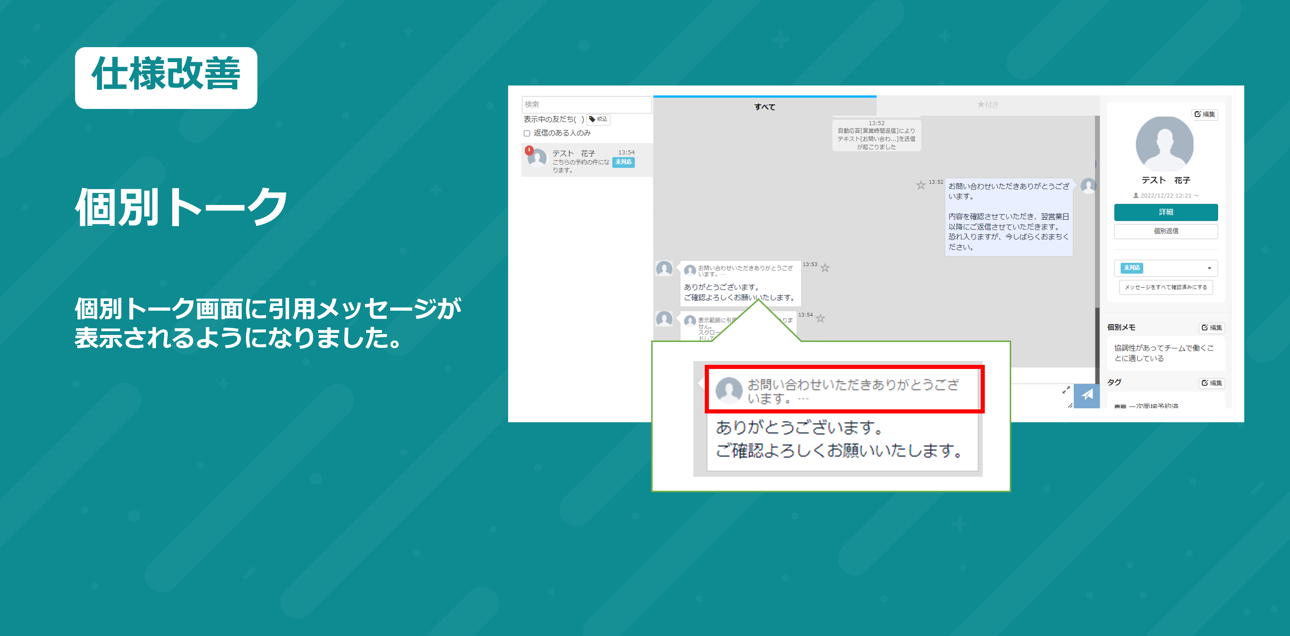
Task: Edit the 個別メモ section
Action: point(1212,327)
